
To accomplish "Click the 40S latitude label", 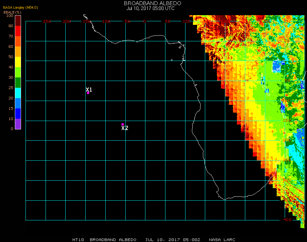I will click(x=287, y=220).
